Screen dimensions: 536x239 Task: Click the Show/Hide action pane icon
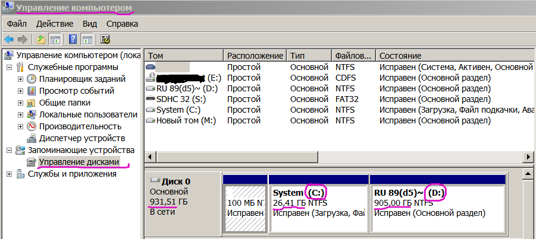tap(87, 40)
